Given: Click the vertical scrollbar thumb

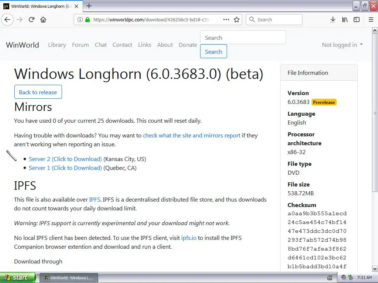Looking at the screenshot, I should coord(375,113).
